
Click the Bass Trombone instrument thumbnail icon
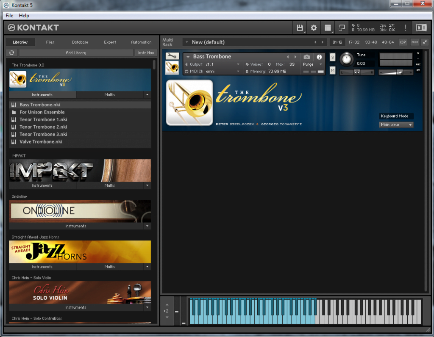172,67
